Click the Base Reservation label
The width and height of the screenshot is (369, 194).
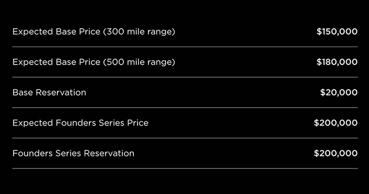tap(49, 92)
